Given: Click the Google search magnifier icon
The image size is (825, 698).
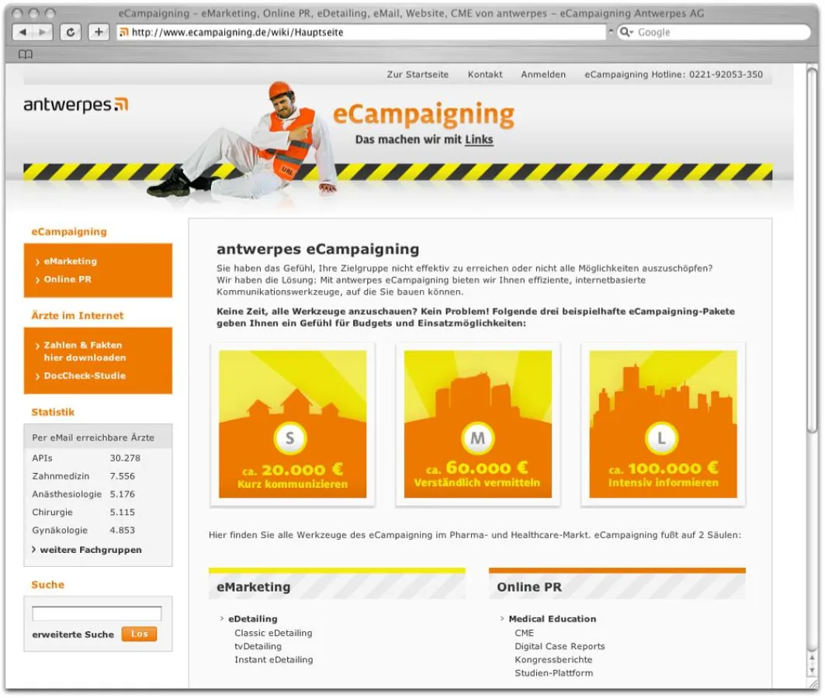Looking at the screenshot, I should tap(626, 32).
